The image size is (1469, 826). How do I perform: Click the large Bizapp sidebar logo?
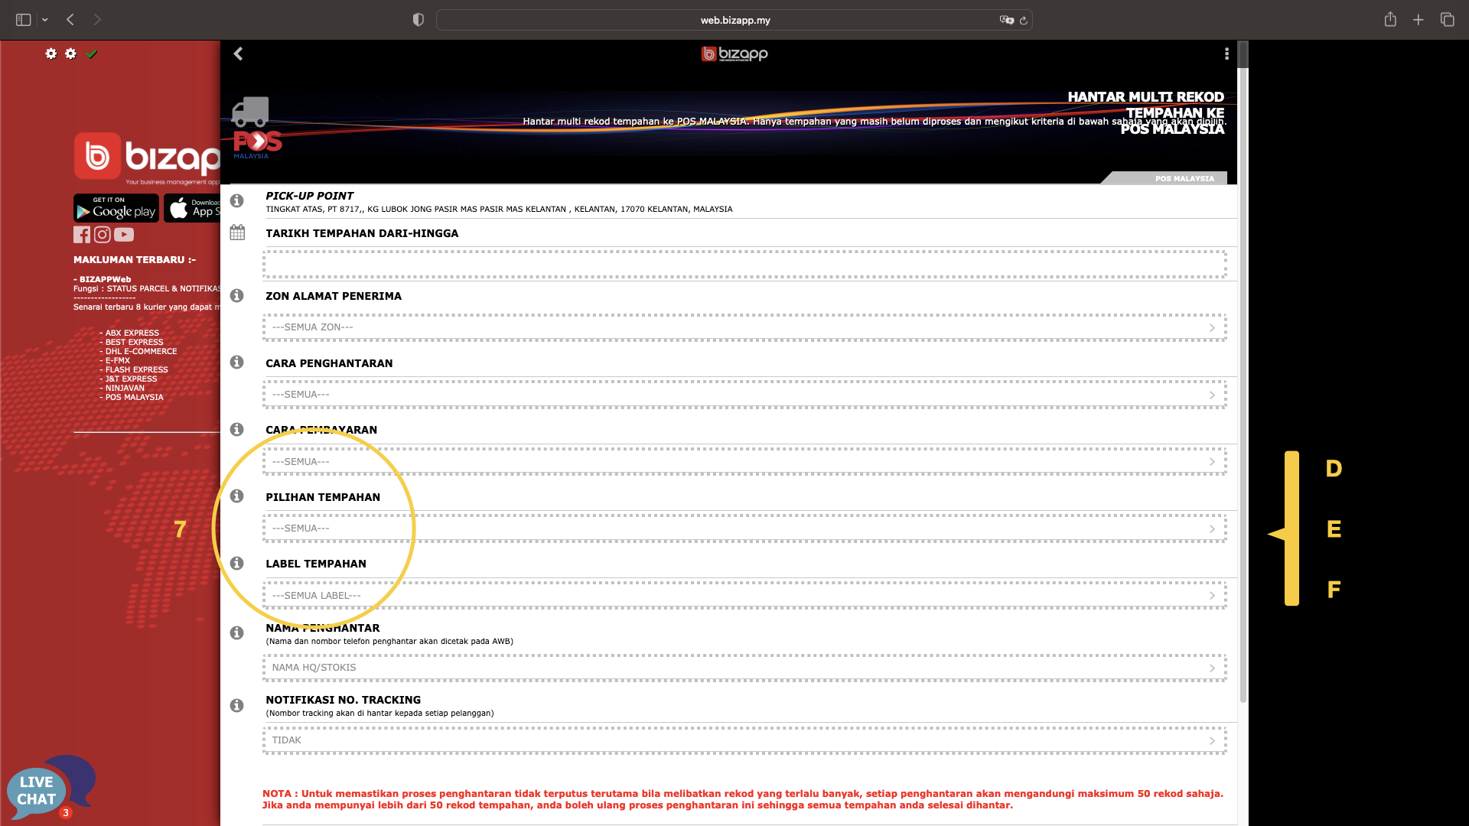147,158
